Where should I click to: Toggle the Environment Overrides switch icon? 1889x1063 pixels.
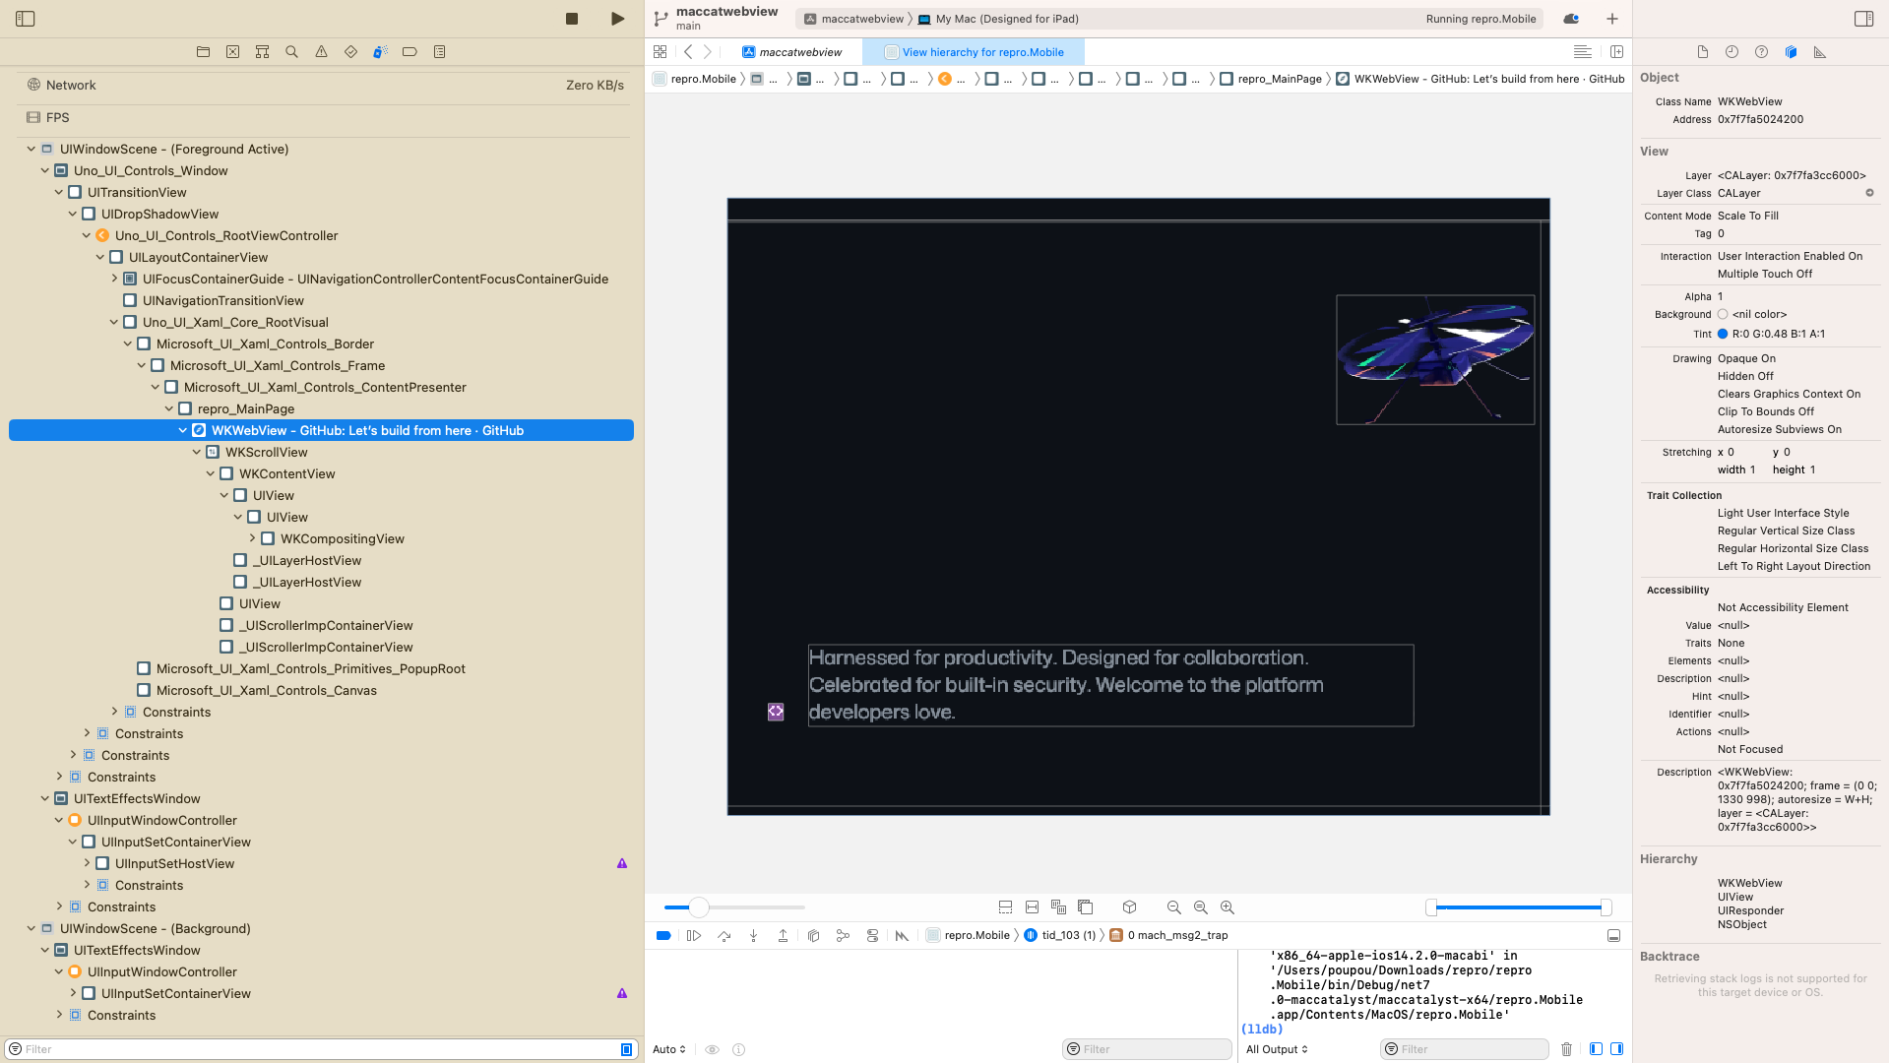tap(872, 935)
